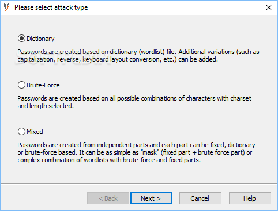This screenshot has width=278, height=211.
Task: Click the mixed attack description paragraph
Action: (136, 152)
